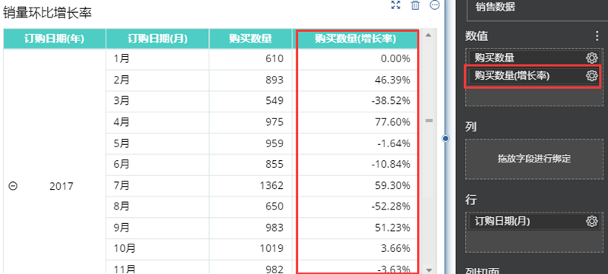The height and width of the screenshot is (274, 608).
Task: Select the 购买数量 column header
Action: (251, 39)
